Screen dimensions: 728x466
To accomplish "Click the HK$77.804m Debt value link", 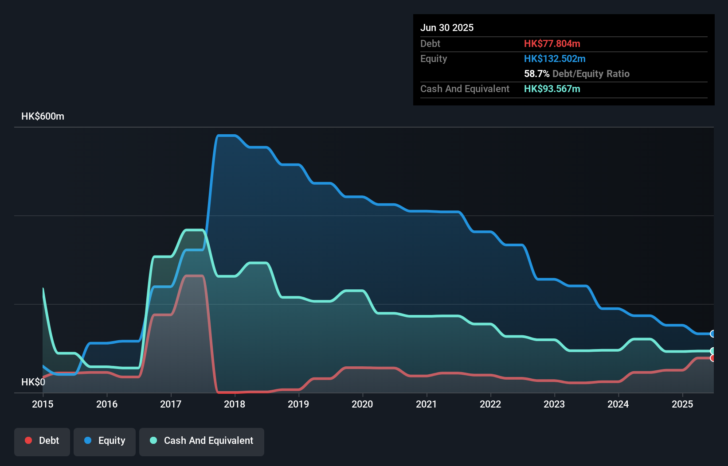I will coord(552,43).
